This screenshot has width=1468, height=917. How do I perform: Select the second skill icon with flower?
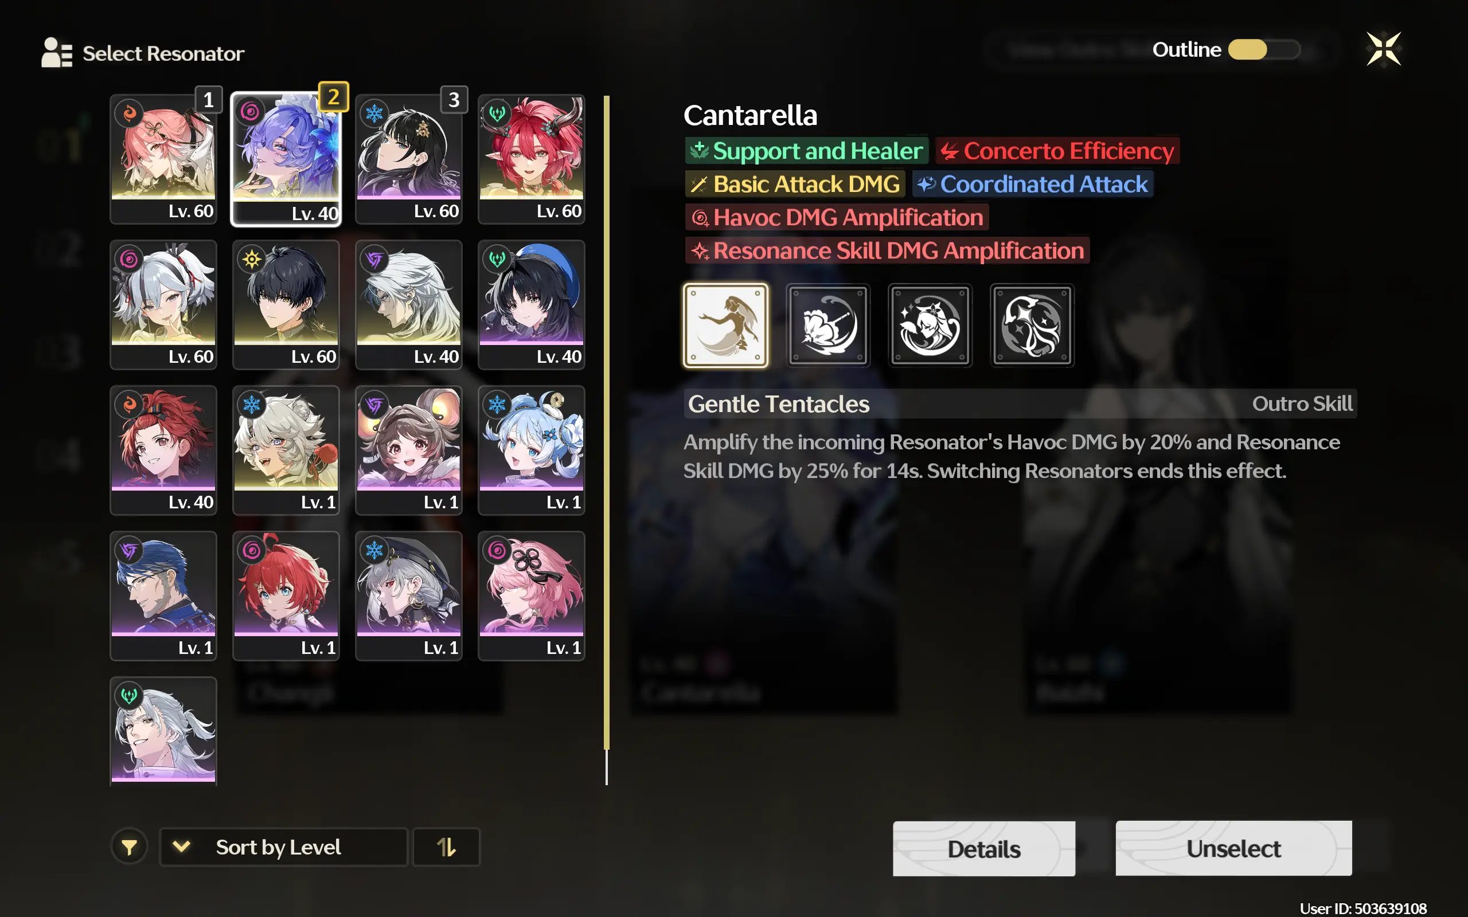(828, 326)
